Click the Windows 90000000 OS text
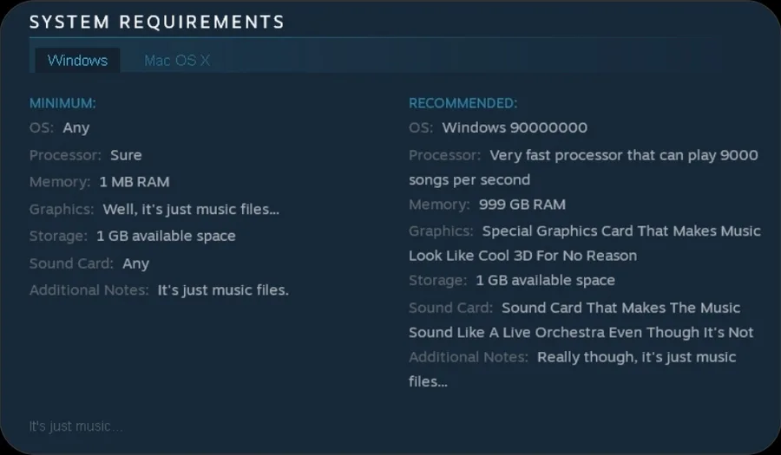Viewport: 781px width, 455px height. 515,127
